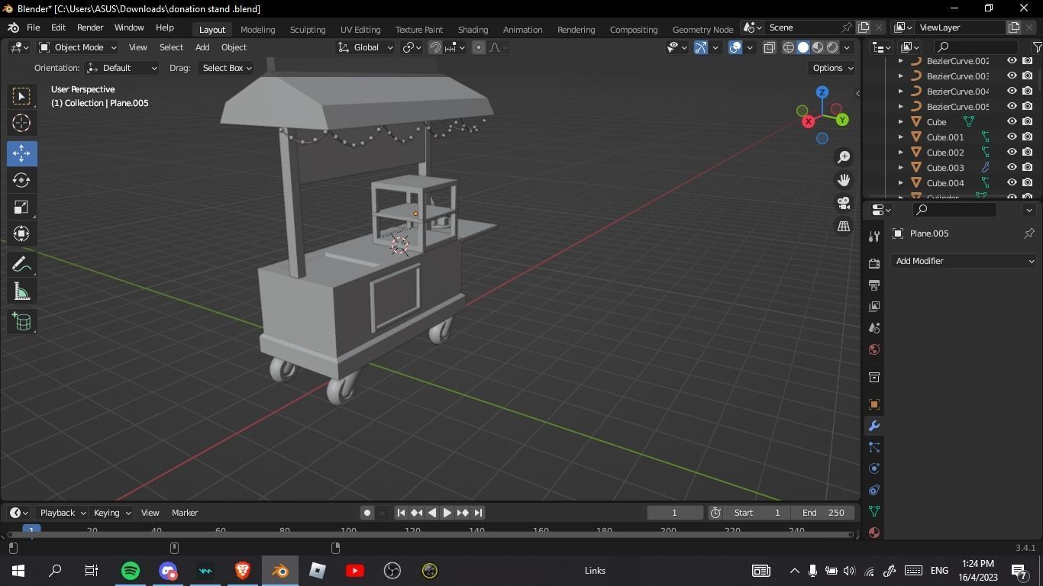1043x586 pixels.
Task: Jump to last frame in the timeline
Action: click(x=479, y=513)
